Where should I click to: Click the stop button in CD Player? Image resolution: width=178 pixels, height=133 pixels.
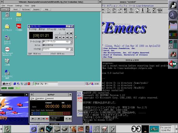[71, 33]
